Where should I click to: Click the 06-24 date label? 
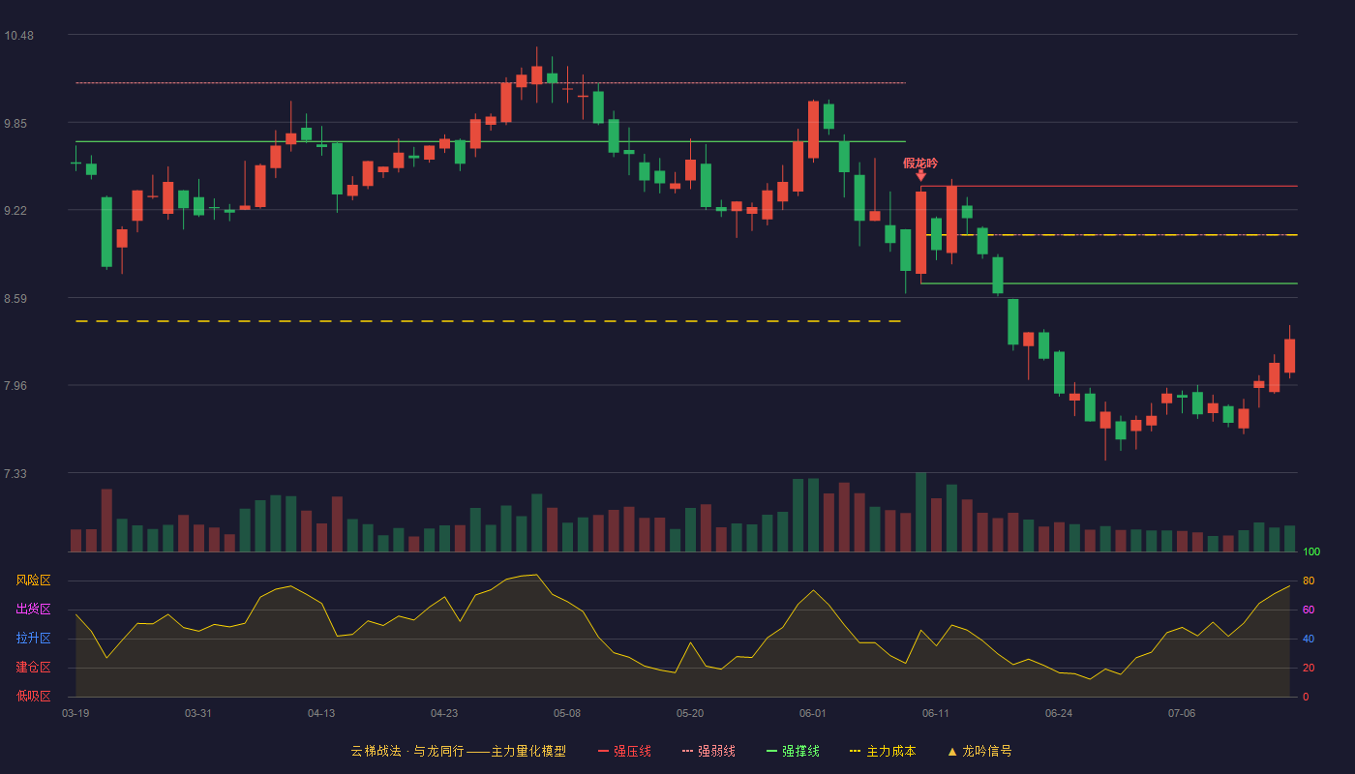(1059, 713)
